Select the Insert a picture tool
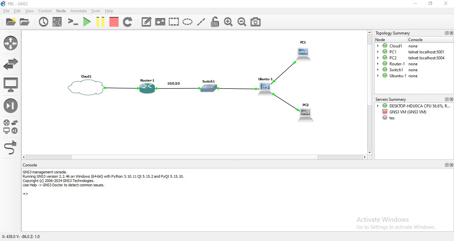Image resolution: width=454 pixels, height=241 pixels. click(x=160, y=22)
